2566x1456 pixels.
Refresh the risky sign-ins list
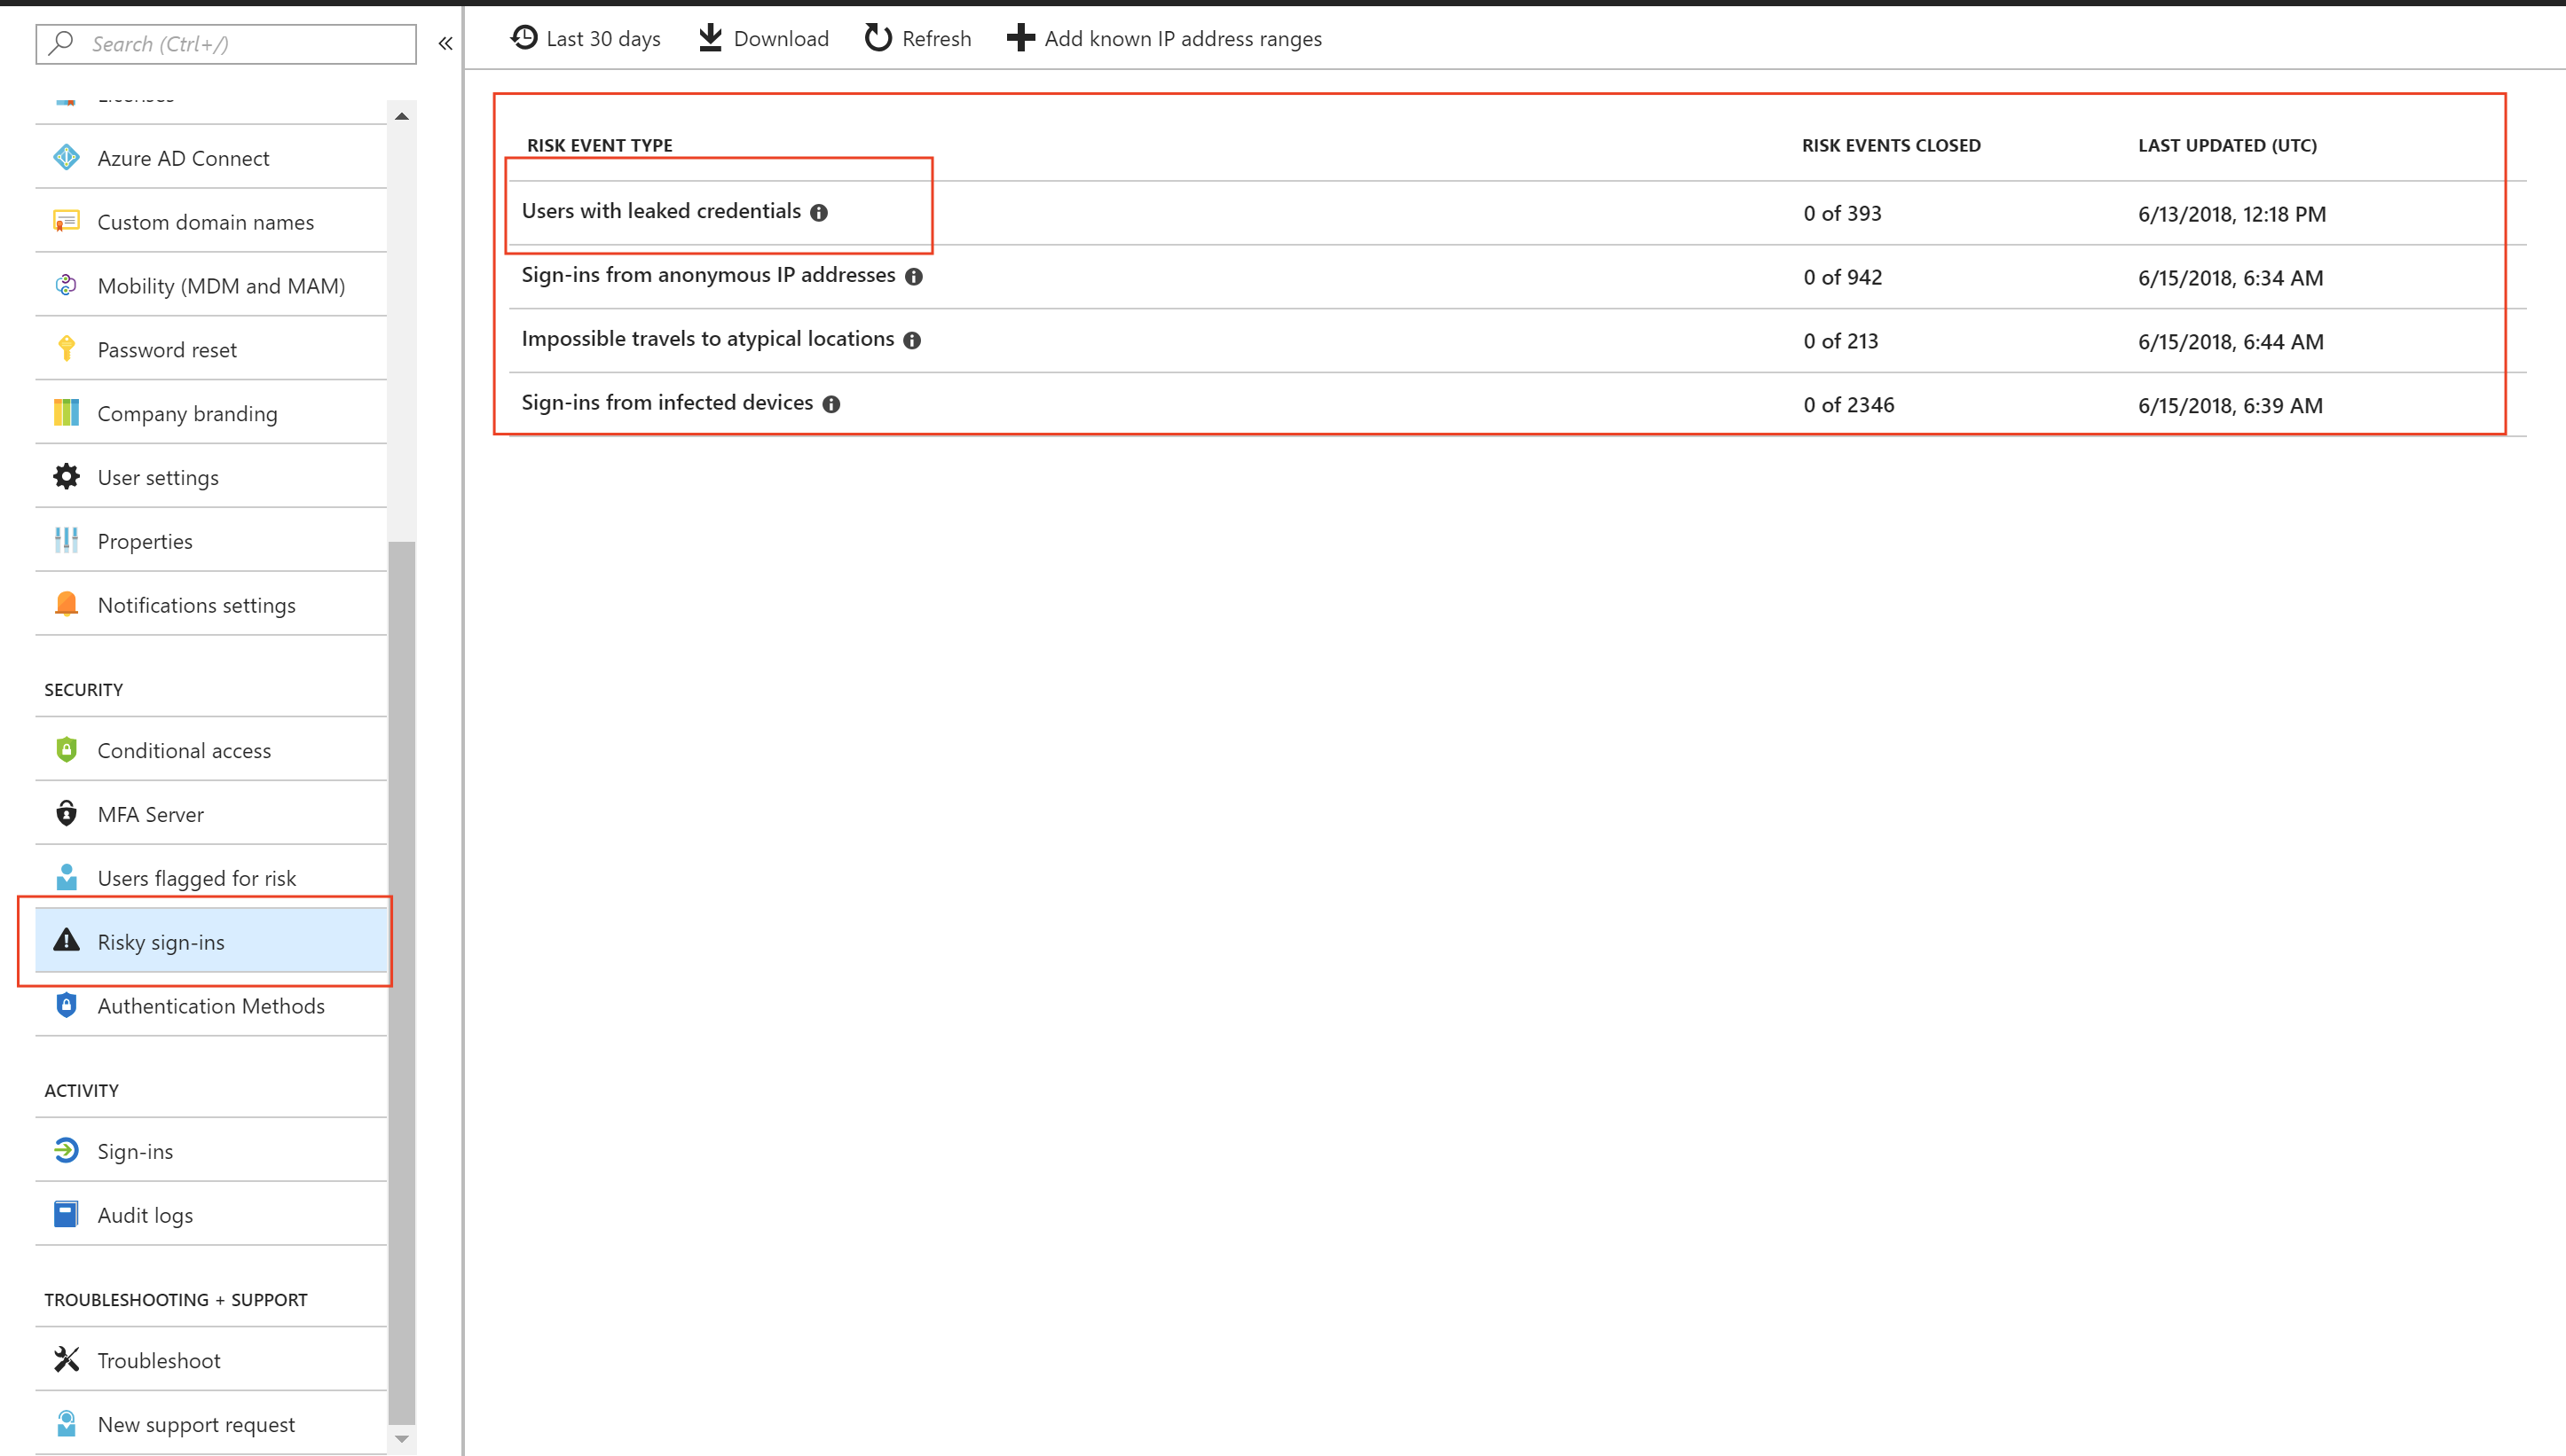click(917, 39)
